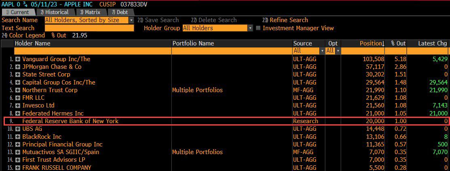The width and height of the screenshot is (450, 171).
Task: Sort by % Out column header
Action: point(398,43)
